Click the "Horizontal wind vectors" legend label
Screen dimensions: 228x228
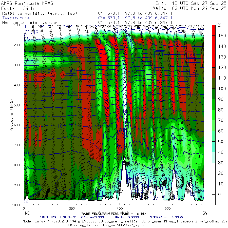(x=31, y=23)
